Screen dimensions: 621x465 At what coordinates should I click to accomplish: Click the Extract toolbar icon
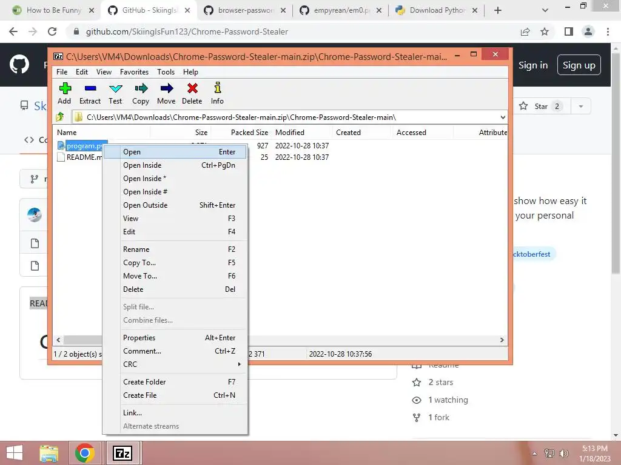click(x=90, y=93)
